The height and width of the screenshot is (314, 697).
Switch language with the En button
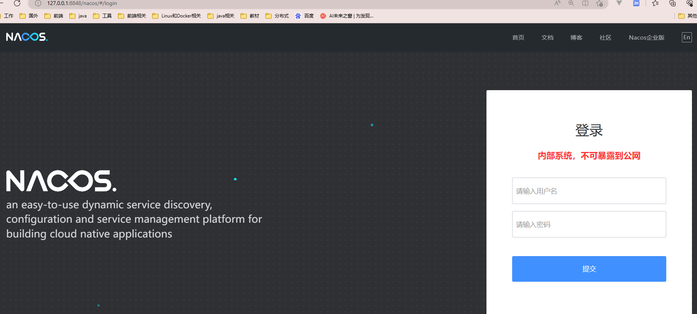(x=687, y=37)
